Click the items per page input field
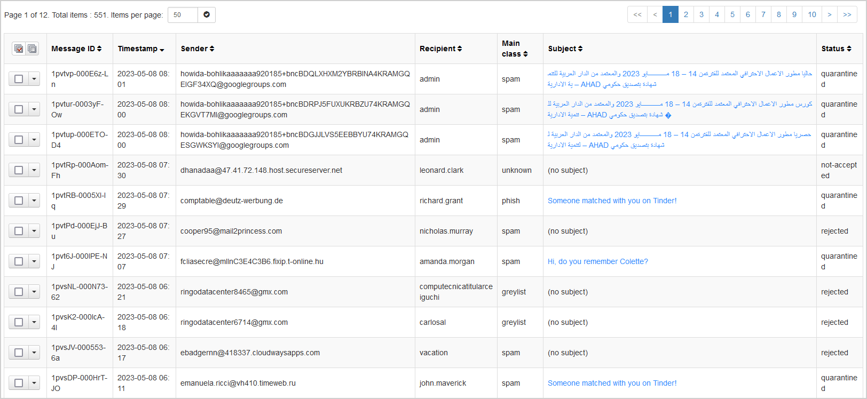Image resolution: width=867 pixels, height=399 pixels. [183, 15]
